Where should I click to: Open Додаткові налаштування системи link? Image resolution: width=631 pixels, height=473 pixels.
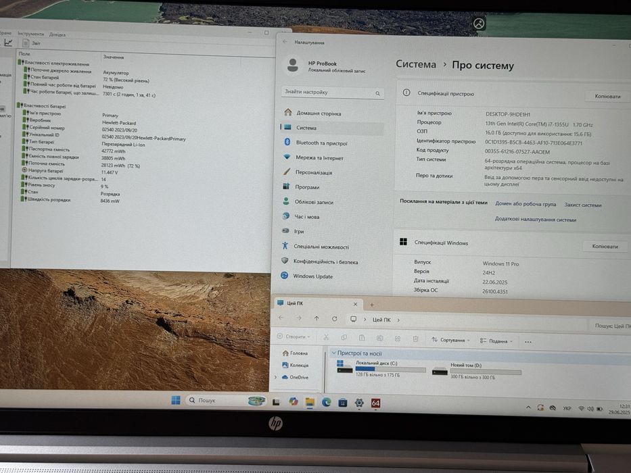535,219
